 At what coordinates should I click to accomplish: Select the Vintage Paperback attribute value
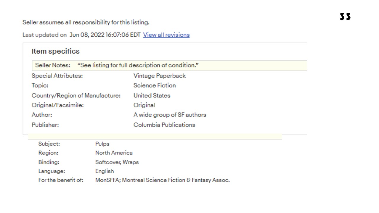tap(159, 76)
